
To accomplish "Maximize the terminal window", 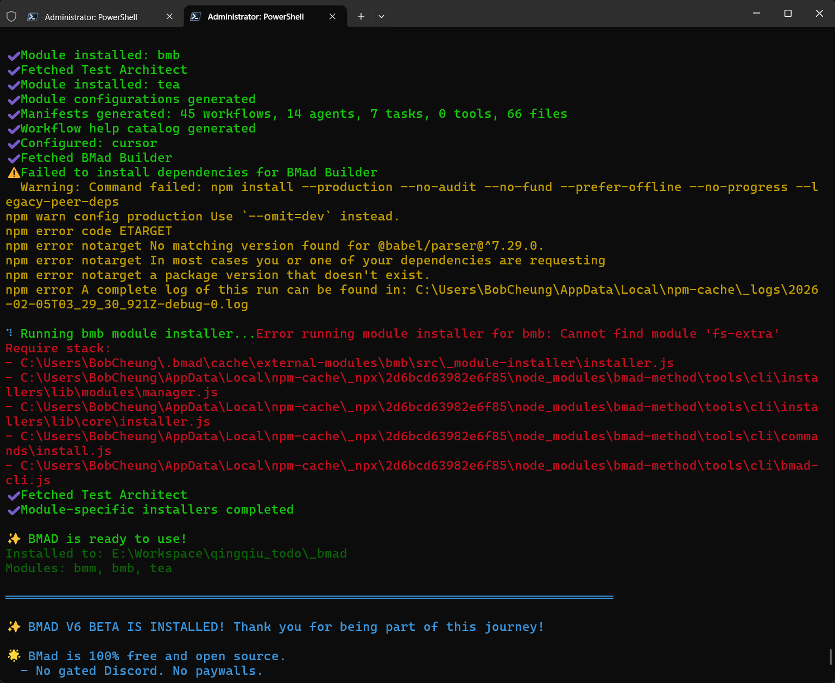I will click(x=788, y=14).
